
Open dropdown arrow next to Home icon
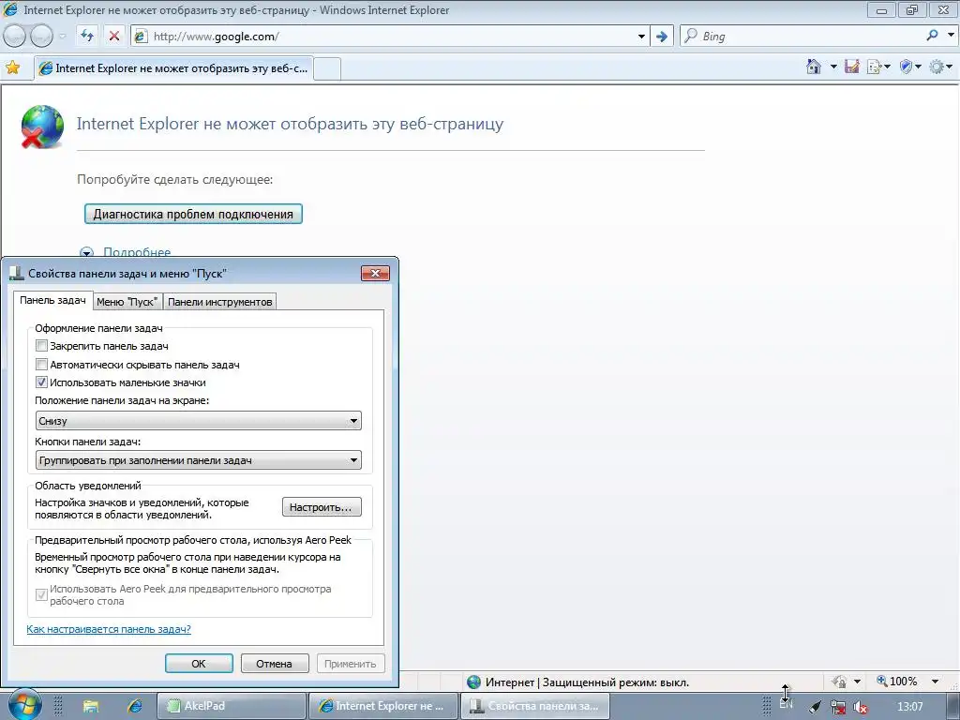click(x=833, y=67)
